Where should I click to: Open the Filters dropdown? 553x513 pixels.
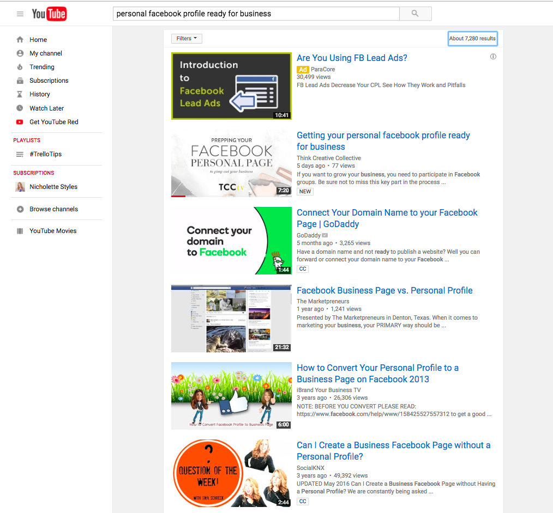click(x=187, y=38)
